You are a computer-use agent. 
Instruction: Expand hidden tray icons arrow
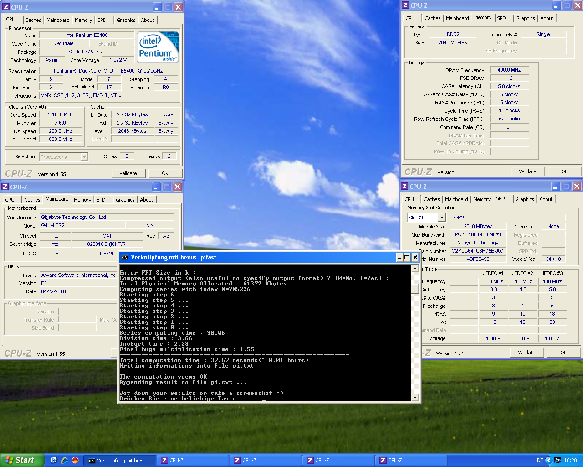[x=548, y=460]
